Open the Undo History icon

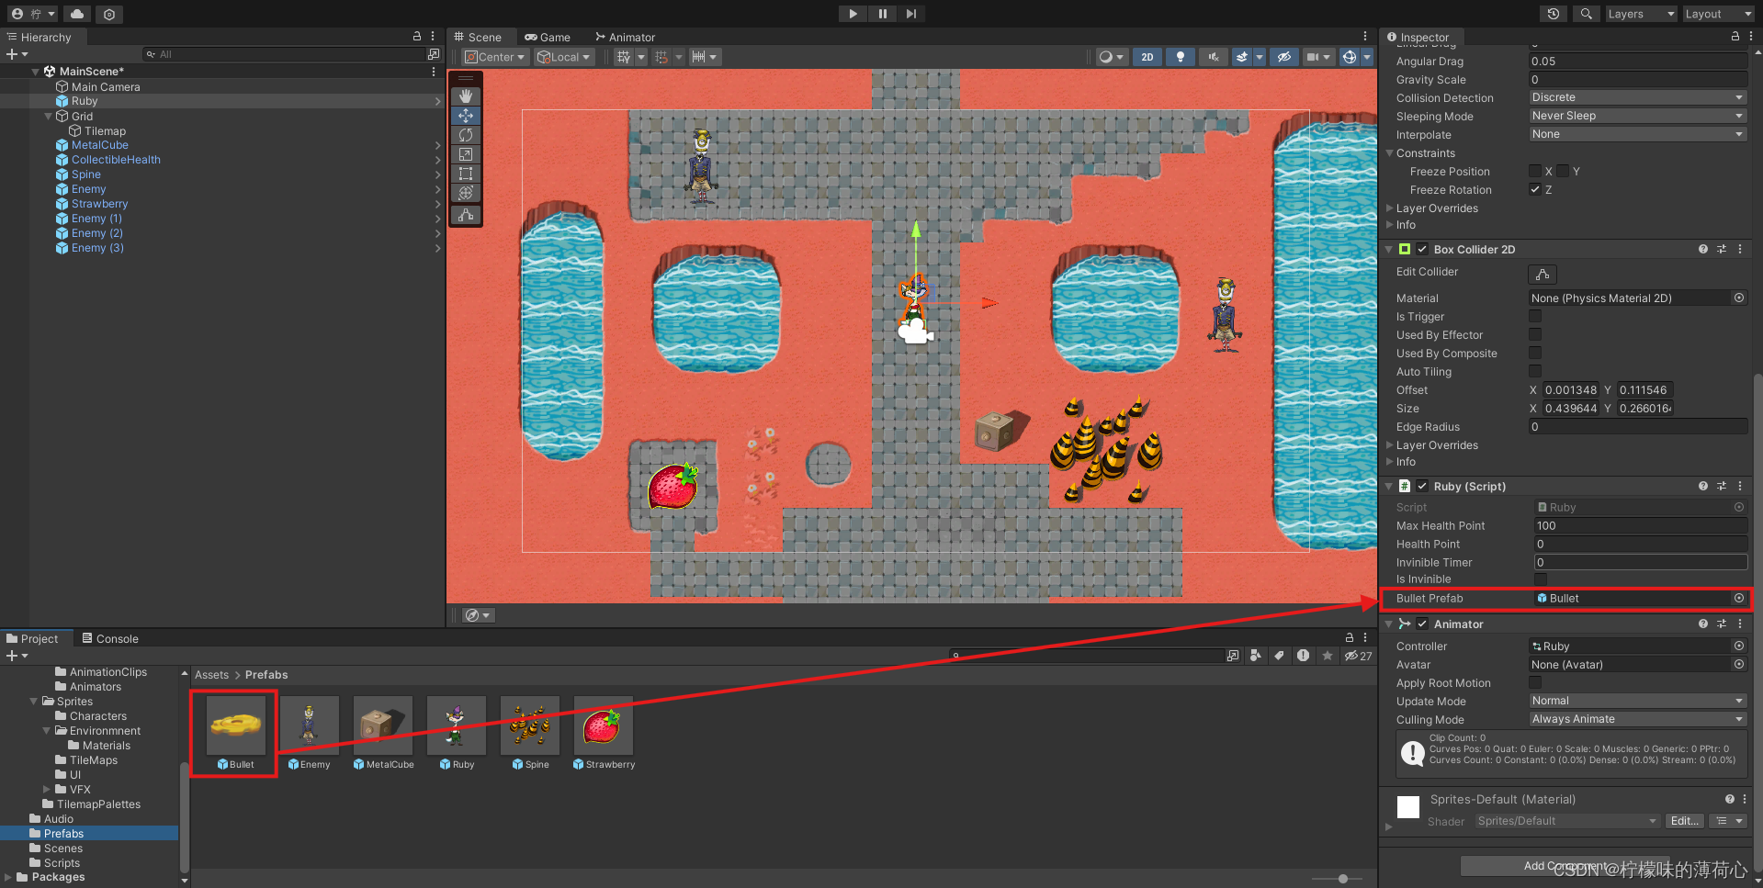[x=1554, y=14]
